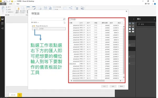Screen dimensions: 158x98
Task: Click the blue help question mark icon
Action: pos(155,4)
